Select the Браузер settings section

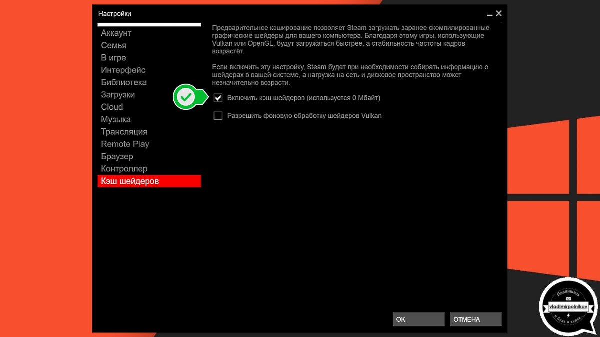[x=149, y=156]
